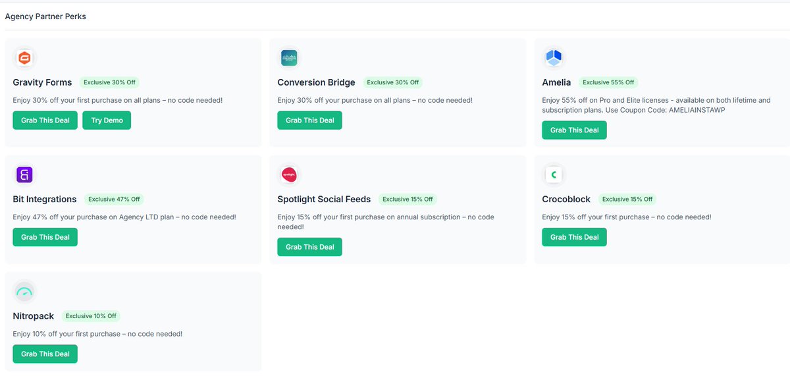The width and height of the screenshot is (790, 376).
Task: Grab This Deal for Nitropack
Action: click(x=45, y=354)
